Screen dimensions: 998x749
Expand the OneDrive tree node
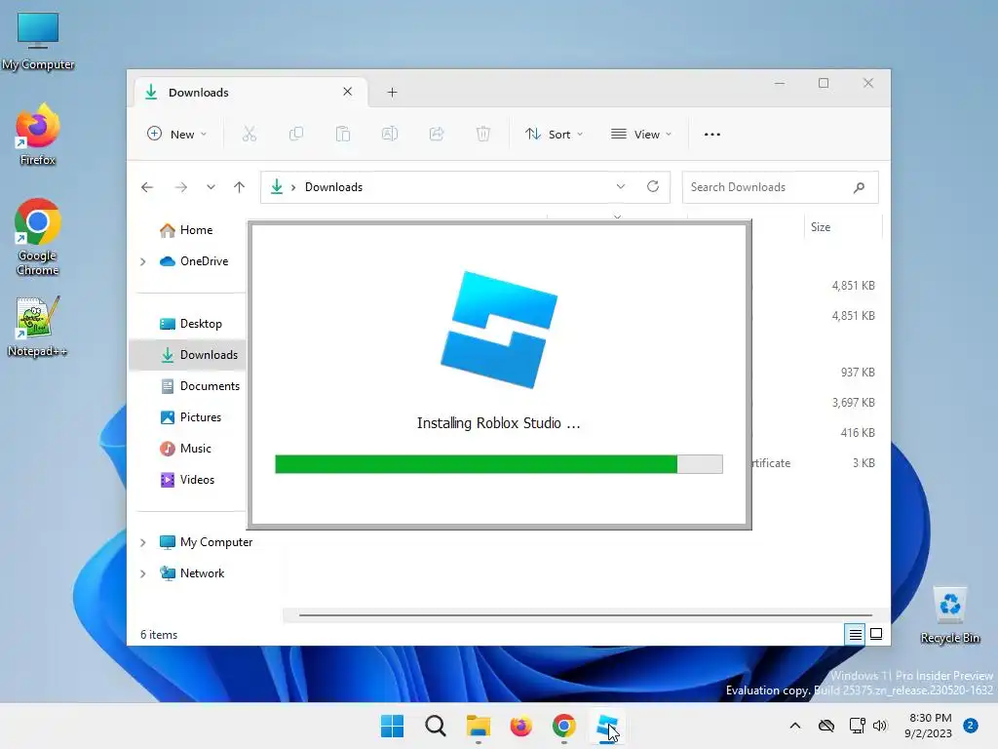pyautogui.click(x=143, y=261)
